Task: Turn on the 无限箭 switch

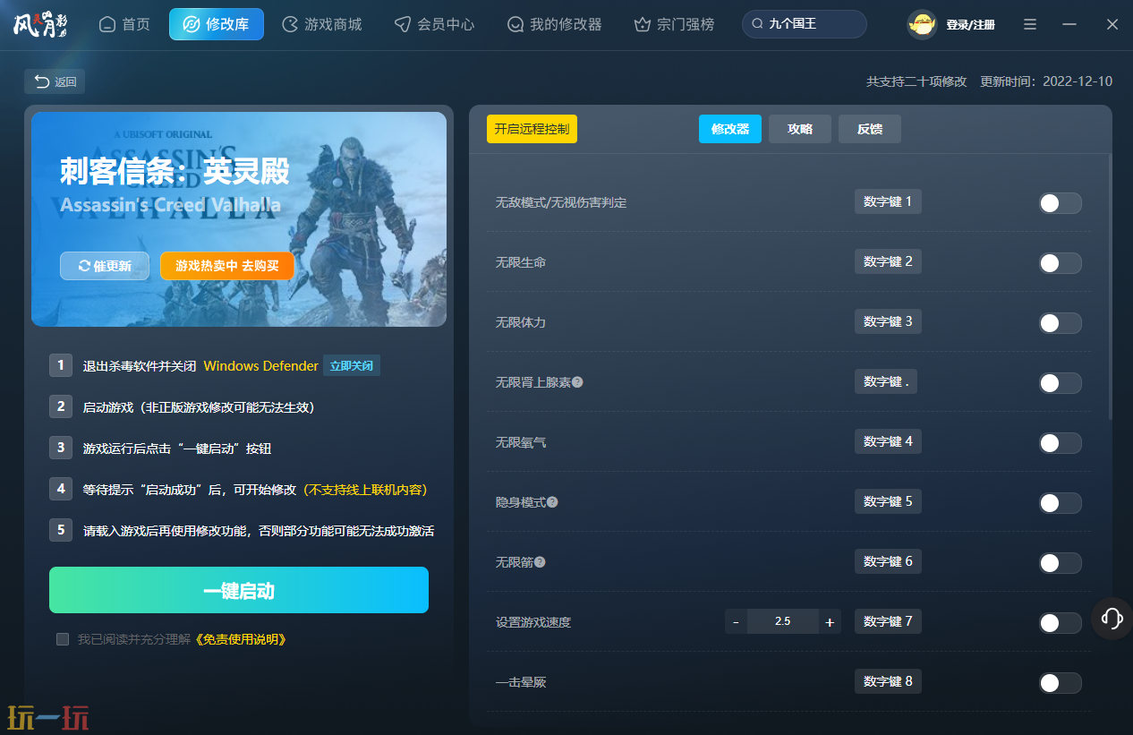Action: pos(1060,563)
